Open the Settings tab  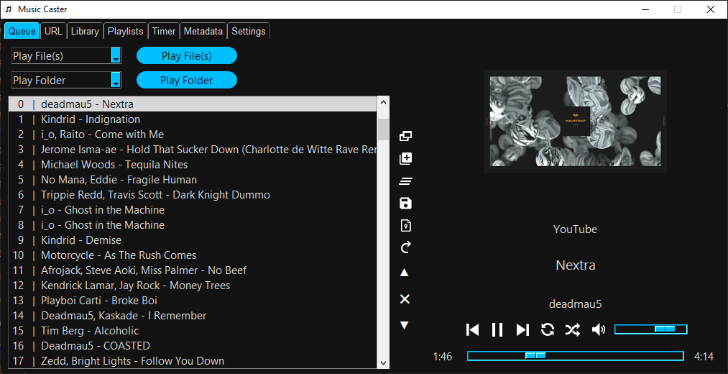(249, 31)
